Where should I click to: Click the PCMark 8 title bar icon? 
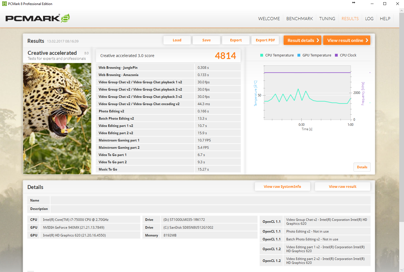tap(4, 4)
